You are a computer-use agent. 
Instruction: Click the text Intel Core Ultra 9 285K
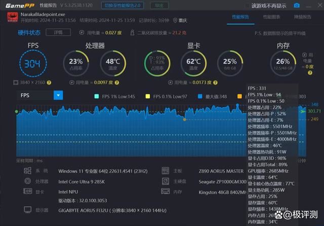82,182
